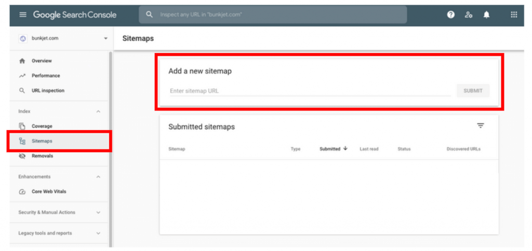Select URL inspection in sidebar
This screenshot has width=532, height=251.
[x=48, y=90]
